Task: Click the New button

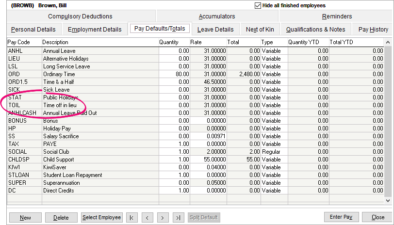Action: (x=25, y=217)
